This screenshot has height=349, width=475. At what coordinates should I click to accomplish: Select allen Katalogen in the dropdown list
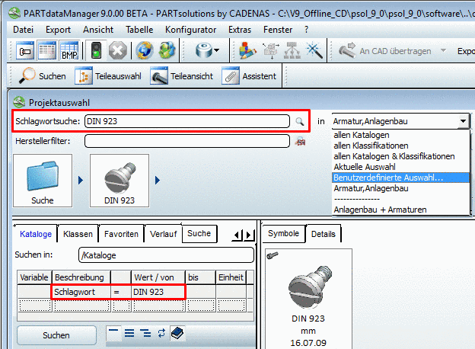click(400, 135)
